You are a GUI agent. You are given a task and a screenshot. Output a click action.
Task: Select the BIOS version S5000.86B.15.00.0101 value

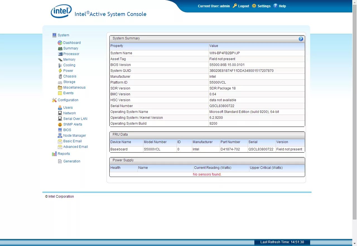coord(227,65)
